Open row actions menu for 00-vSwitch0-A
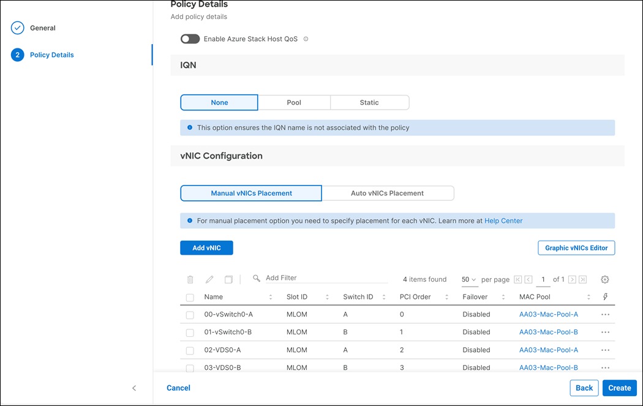Image resolution: width=643 pixels, height=406 pixels. (x=606, y=314)
